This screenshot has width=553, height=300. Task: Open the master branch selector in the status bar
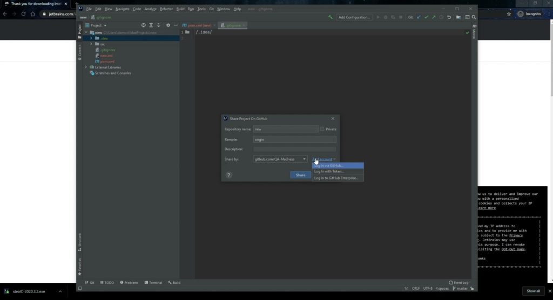pos(460,288)
